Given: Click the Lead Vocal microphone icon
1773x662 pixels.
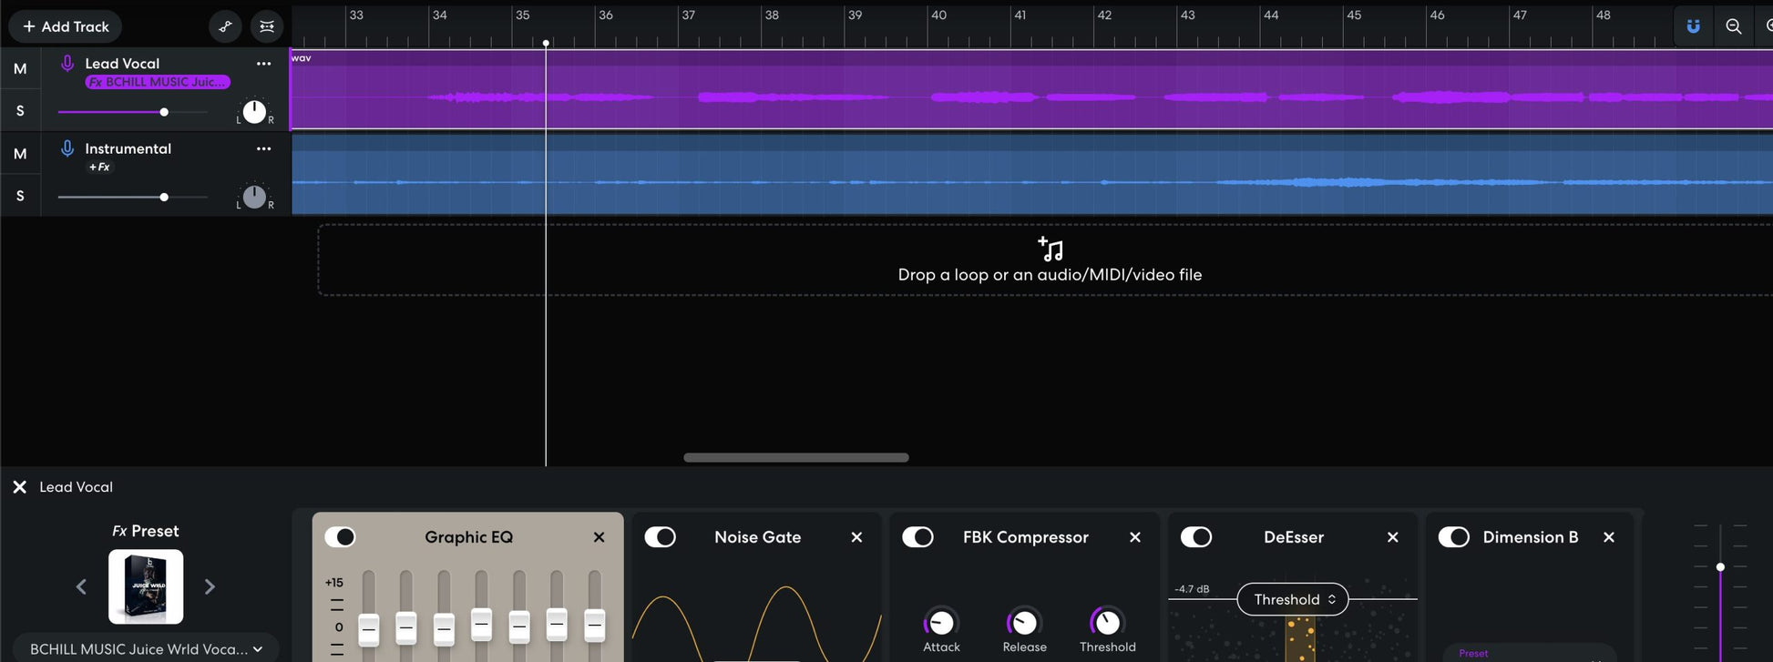Looking at the screenshot, I should (67, 64).
